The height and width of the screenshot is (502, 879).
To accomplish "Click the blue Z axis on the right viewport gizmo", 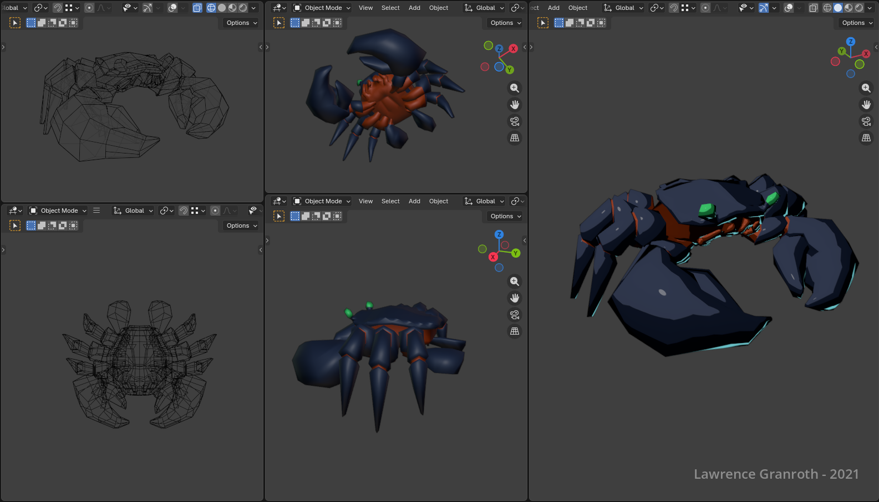I will pyautogui.click(x=851, y=42).
